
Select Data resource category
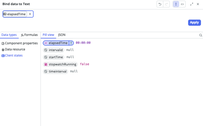pyautogui.click(x=13, y=50)
